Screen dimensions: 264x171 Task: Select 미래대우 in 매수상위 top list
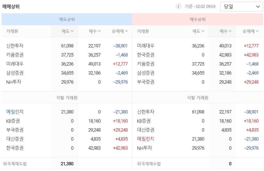(146, 46)
